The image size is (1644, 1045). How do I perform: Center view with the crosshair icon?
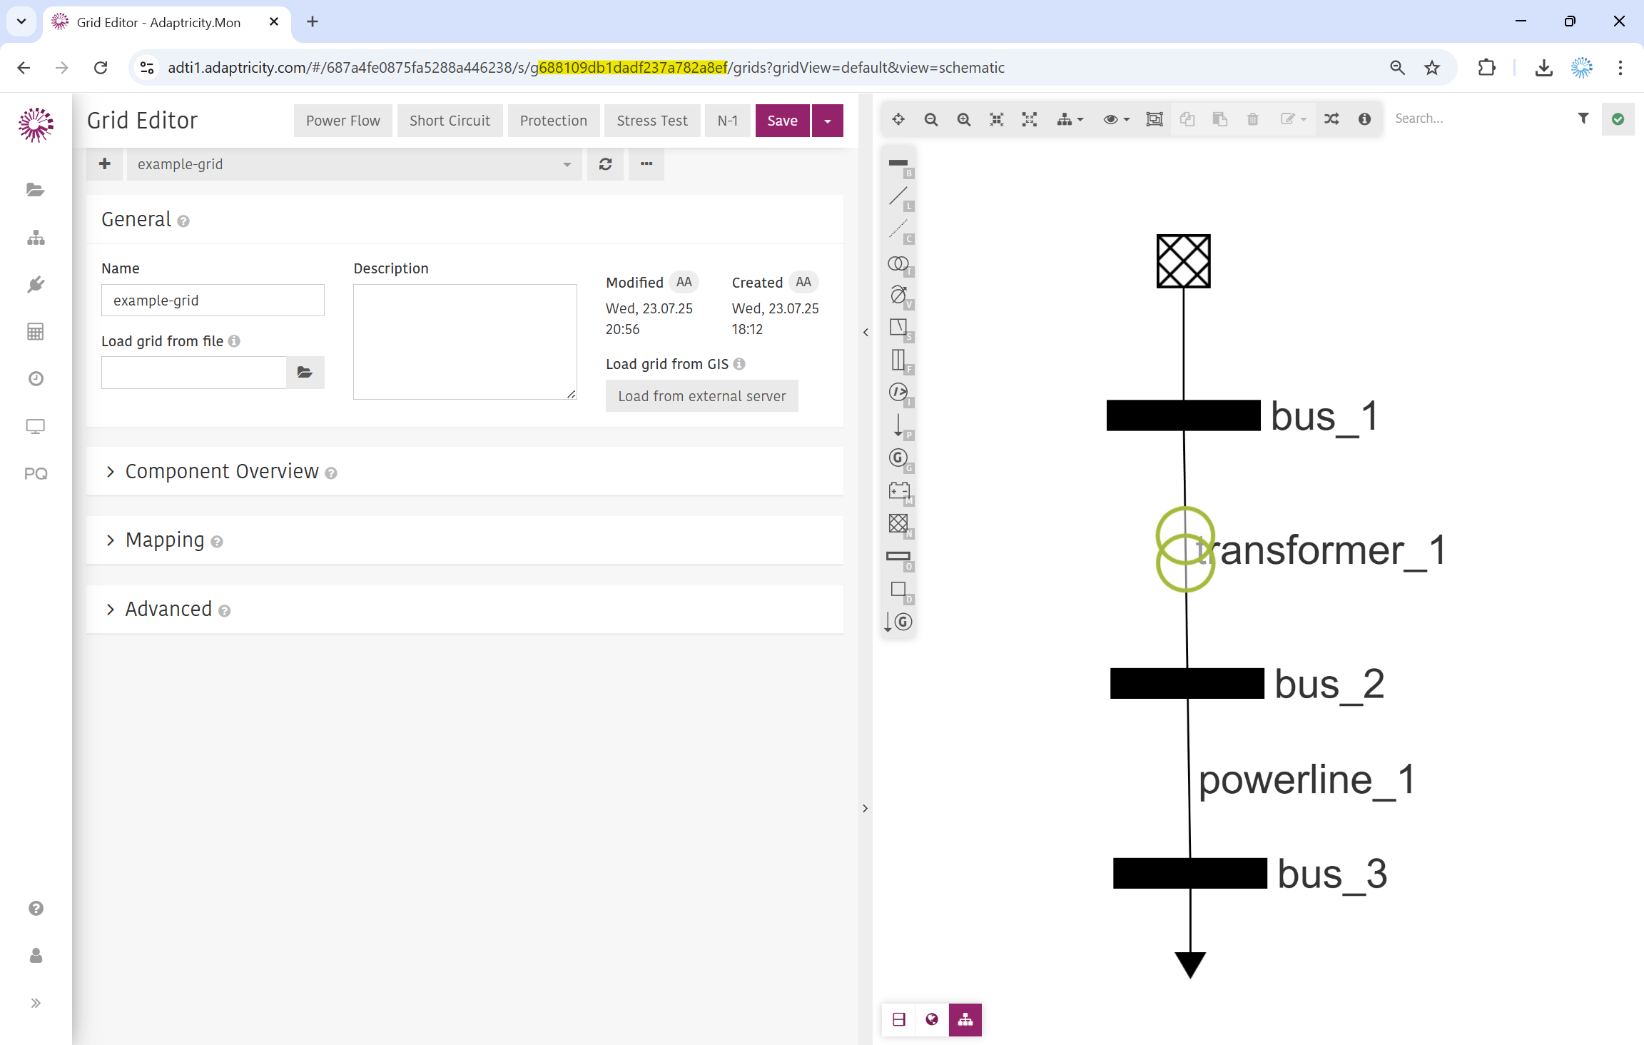(x=898, y=119)
